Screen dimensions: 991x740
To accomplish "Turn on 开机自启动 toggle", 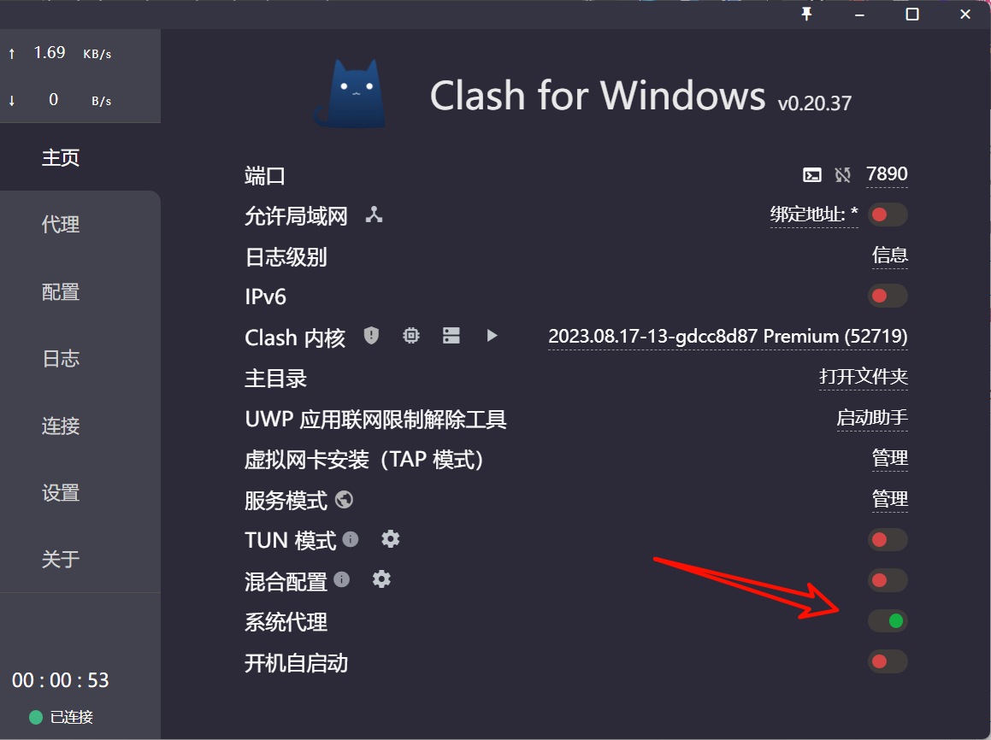I will [x=888, y=661].
